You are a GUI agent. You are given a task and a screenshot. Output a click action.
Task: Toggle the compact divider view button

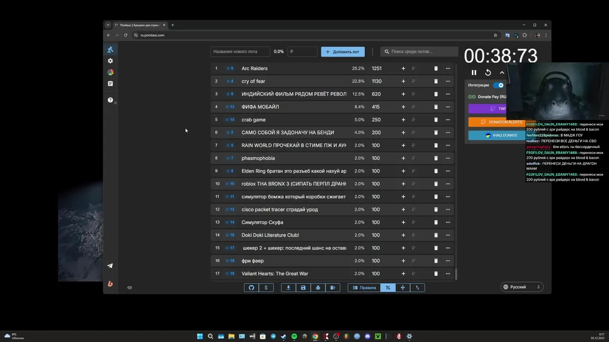403,287
